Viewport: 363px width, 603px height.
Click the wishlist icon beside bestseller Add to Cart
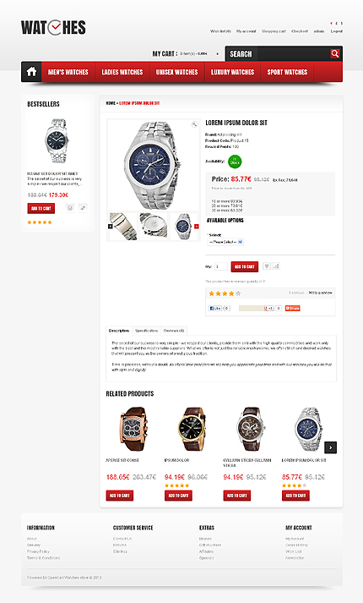[70, 208]
